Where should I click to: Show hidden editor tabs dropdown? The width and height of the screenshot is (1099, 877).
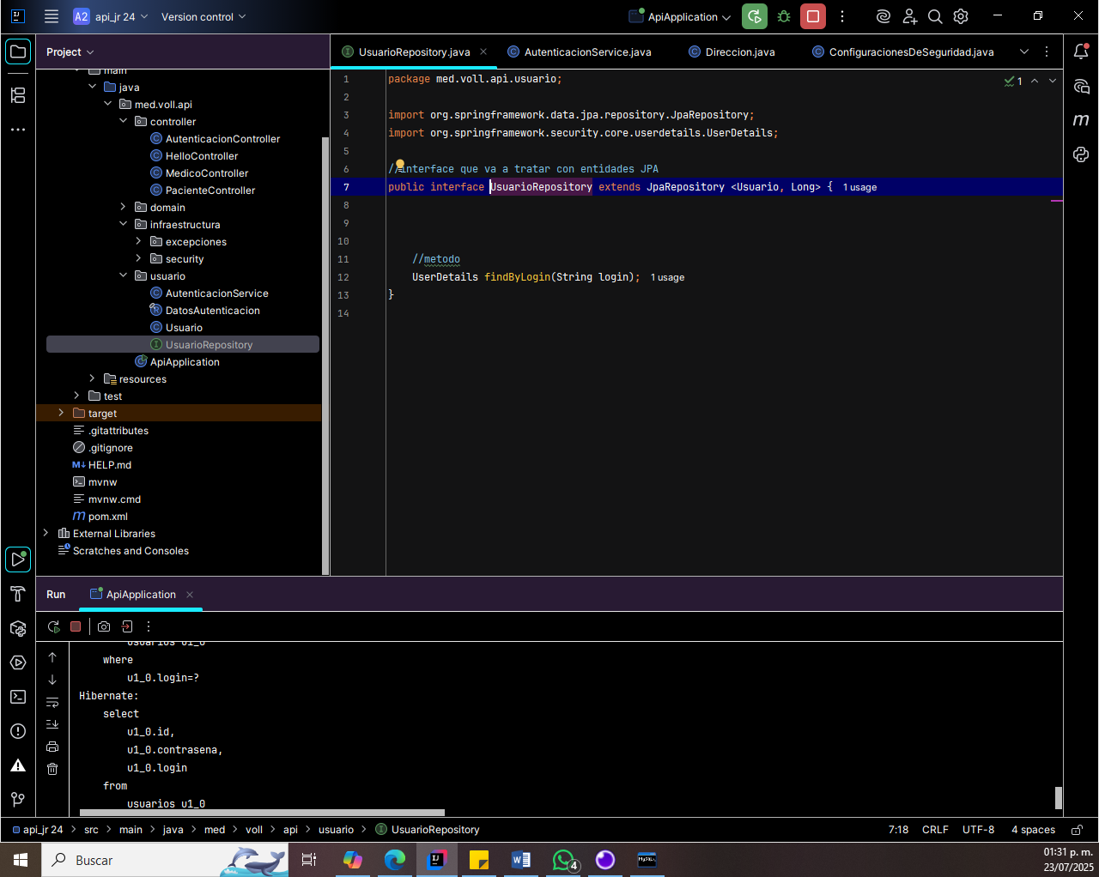click(x=1024, y=51)
